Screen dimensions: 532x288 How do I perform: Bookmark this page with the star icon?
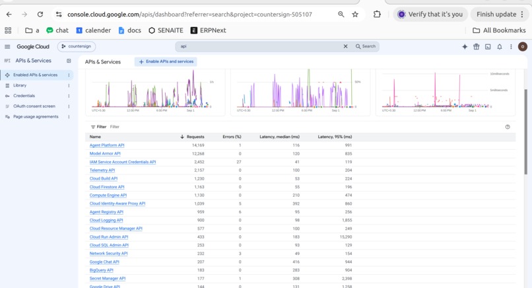pyautogui.click(x=355, y=15)
